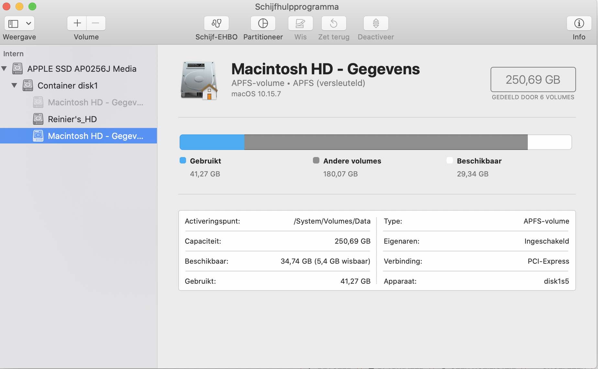598x369 pixels.
Task: Click the grey Andere volumes legend swatch
Action: [316, 160]
